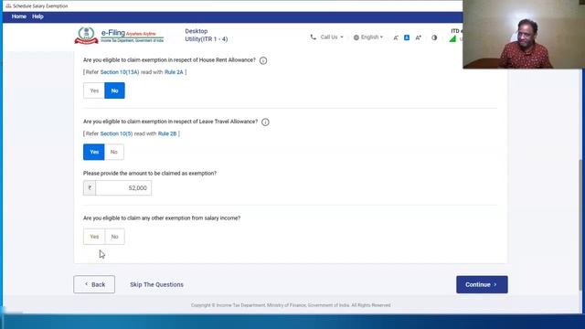This screenshot has width=585, height=329.
Task: Open the Rule 2A link
Action: 174,72
